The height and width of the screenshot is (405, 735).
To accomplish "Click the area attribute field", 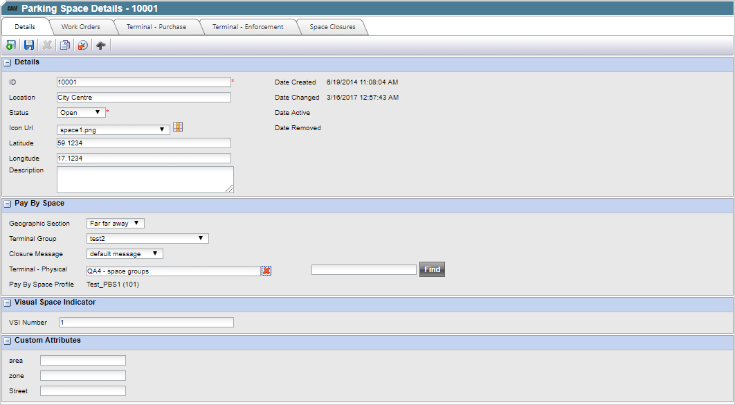I will (x=83, y=361).
